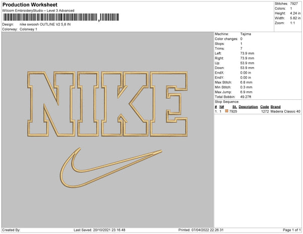The height and width of the screenshot is (234, 303).
Task: Click the thread color swatch in Stop Sequence
Action: click(x=227, y=111)
